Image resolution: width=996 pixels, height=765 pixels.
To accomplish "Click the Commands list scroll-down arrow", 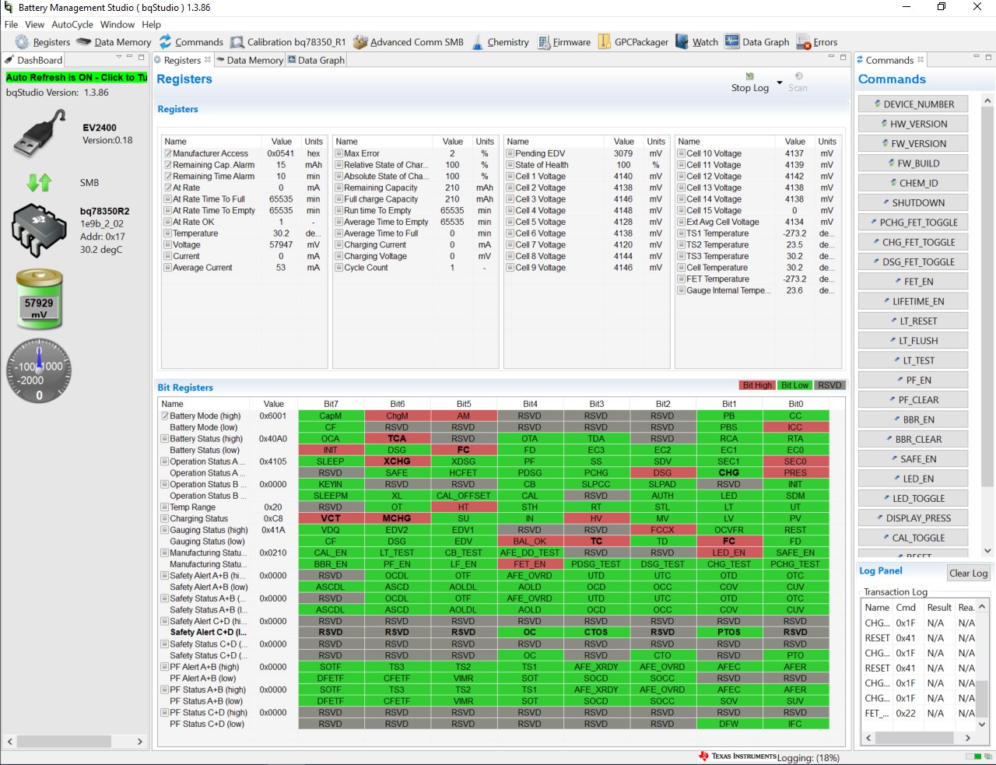I will coord(987,551).
